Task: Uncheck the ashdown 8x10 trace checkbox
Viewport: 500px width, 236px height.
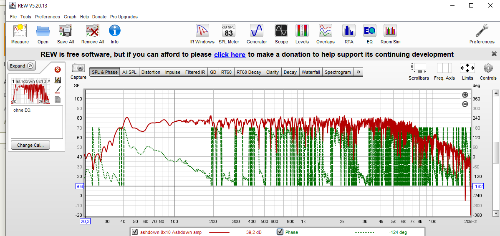Action: pos(135,232)
